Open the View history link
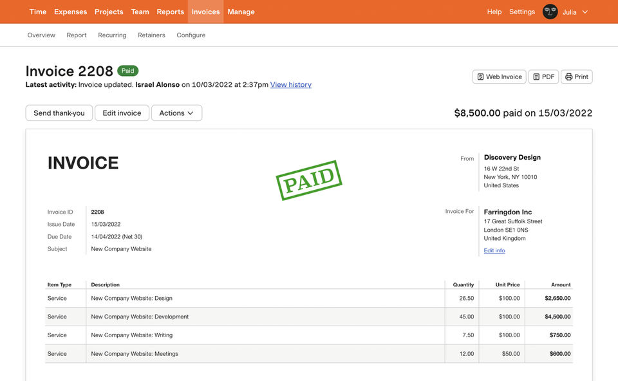Image resolution: width=618 pixels, height=381 pixels. (x=291, y=84)
